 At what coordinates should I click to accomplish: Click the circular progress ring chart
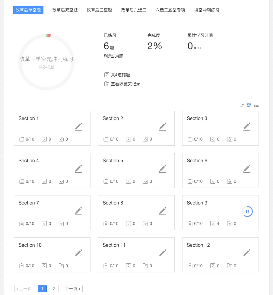46,62
